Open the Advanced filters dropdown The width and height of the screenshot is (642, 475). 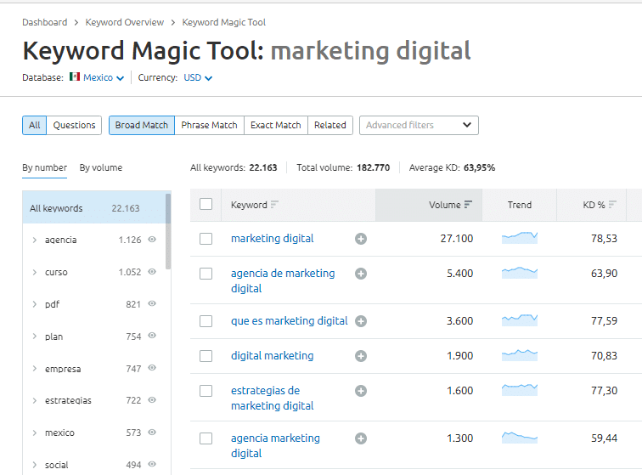pos(419,125)
